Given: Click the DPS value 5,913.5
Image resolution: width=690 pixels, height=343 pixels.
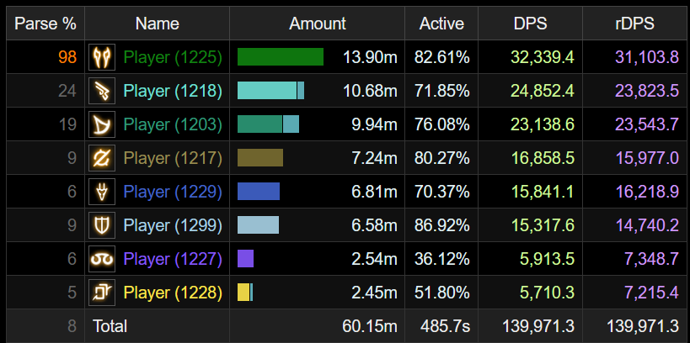Looking at the screenshot, I should pyautogui.click(x=547, y=259).
